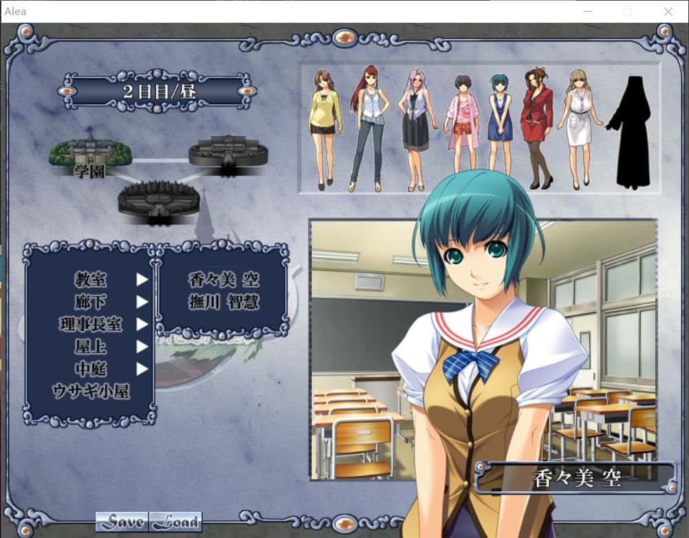Screen dimensions: 689x538
Task: Pick the red-ponytail girl in jeans
Action: (369, 129)
